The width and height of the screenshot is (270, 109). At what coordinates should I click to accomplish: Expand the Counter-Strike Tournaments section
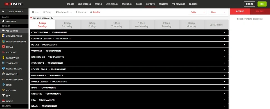pos(129,32)
